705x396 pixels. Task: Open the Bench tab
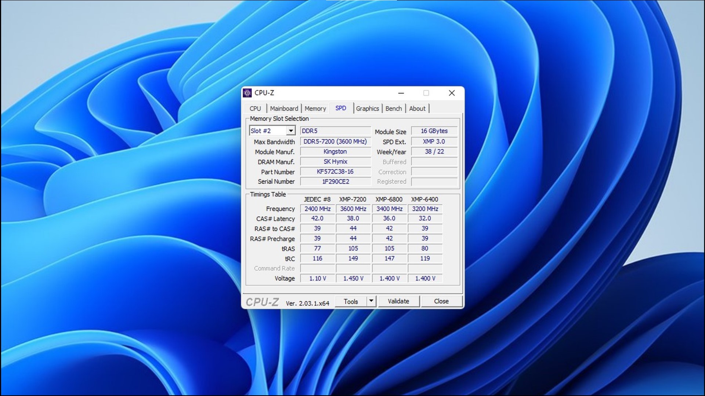[394, 109]
